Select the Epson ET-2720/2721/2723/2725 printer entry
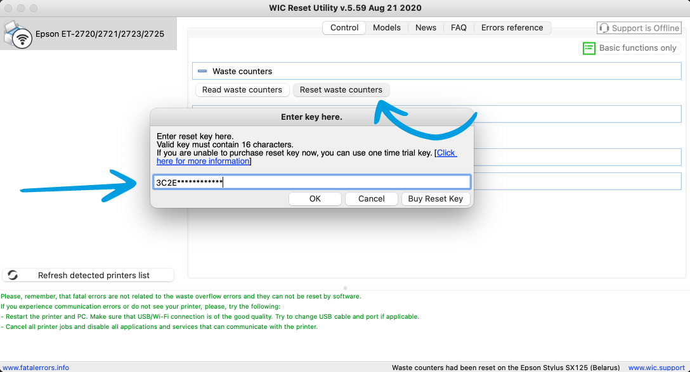The image size is (690, 372). point(88,34)
